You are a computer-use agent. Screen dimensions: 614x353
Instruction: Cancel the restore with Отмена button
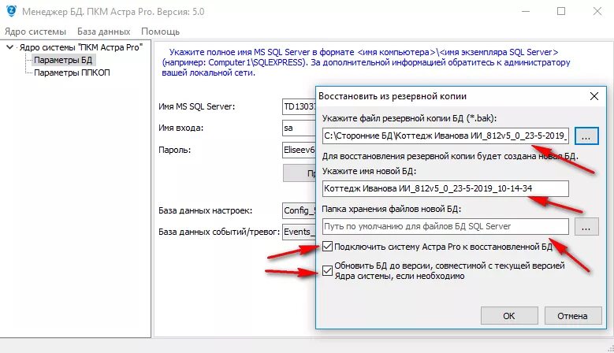[x=572, y=316]
